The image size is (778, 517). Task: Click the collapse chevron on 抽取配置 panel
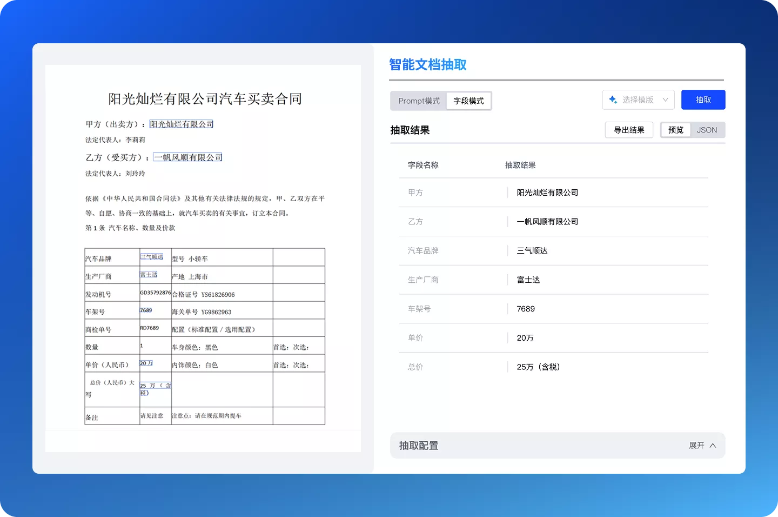(713, 445)
